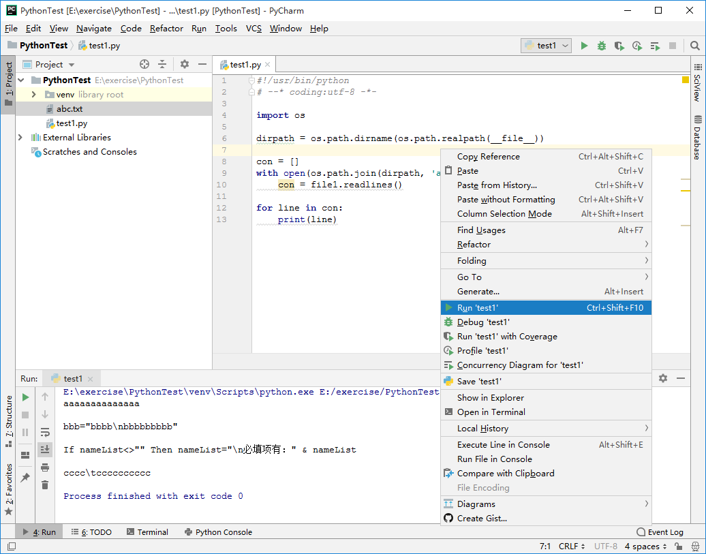Click the locate-in-project target icon

click(x=144, y=64)
